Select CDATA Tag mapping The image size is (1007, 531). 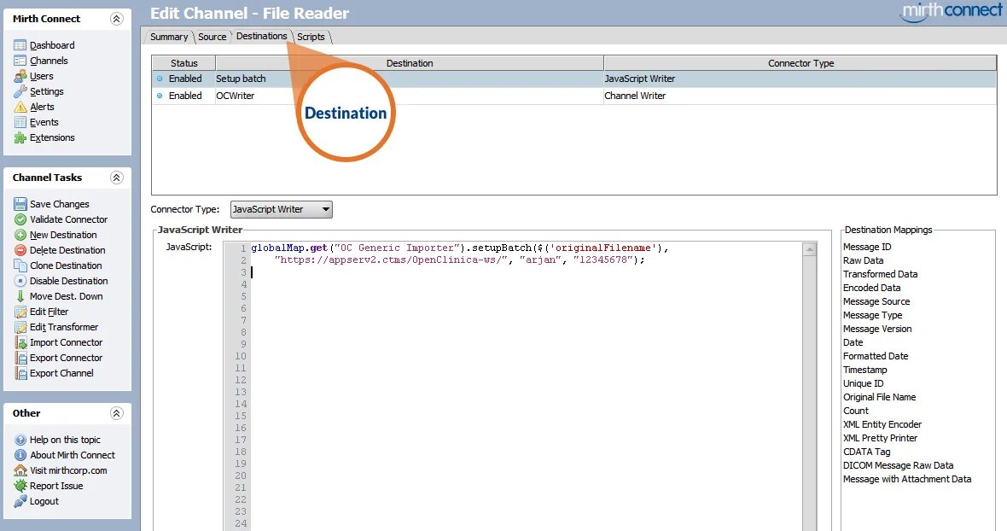pyautogui.click(x=867, y=452)
